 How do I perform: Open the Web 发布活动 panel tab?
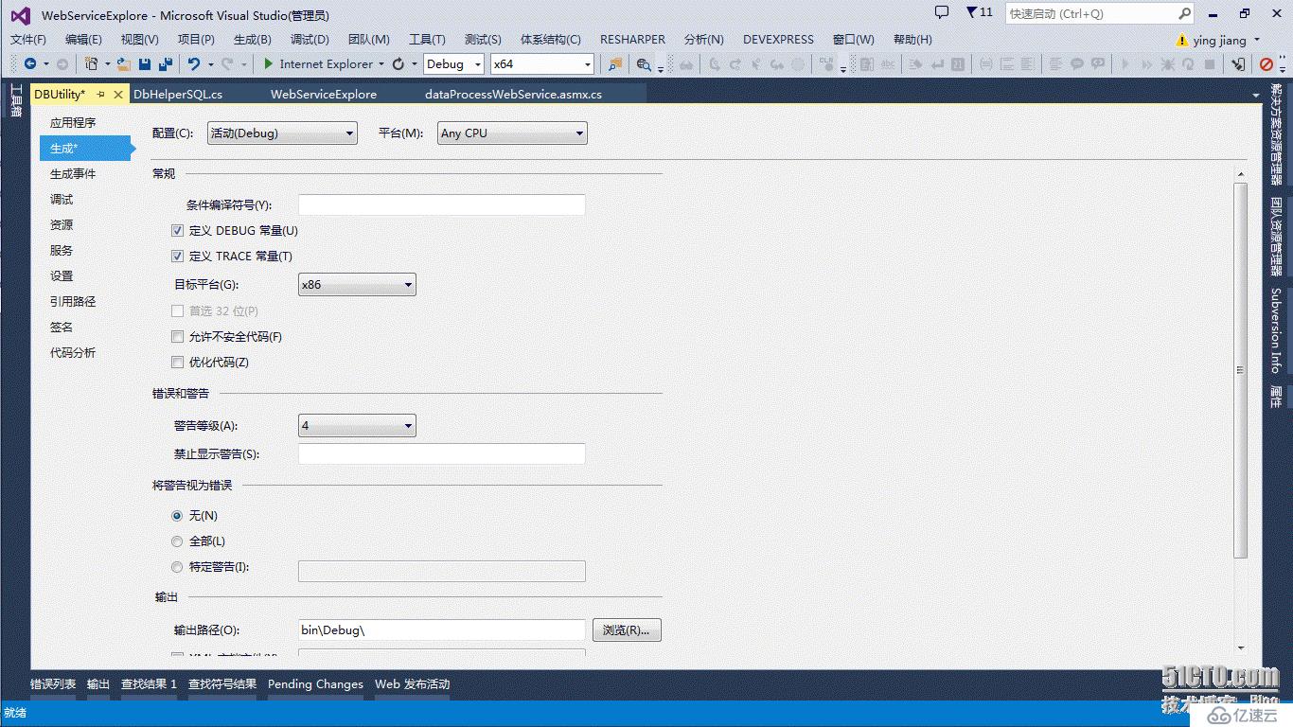click(x=412, y=683)
